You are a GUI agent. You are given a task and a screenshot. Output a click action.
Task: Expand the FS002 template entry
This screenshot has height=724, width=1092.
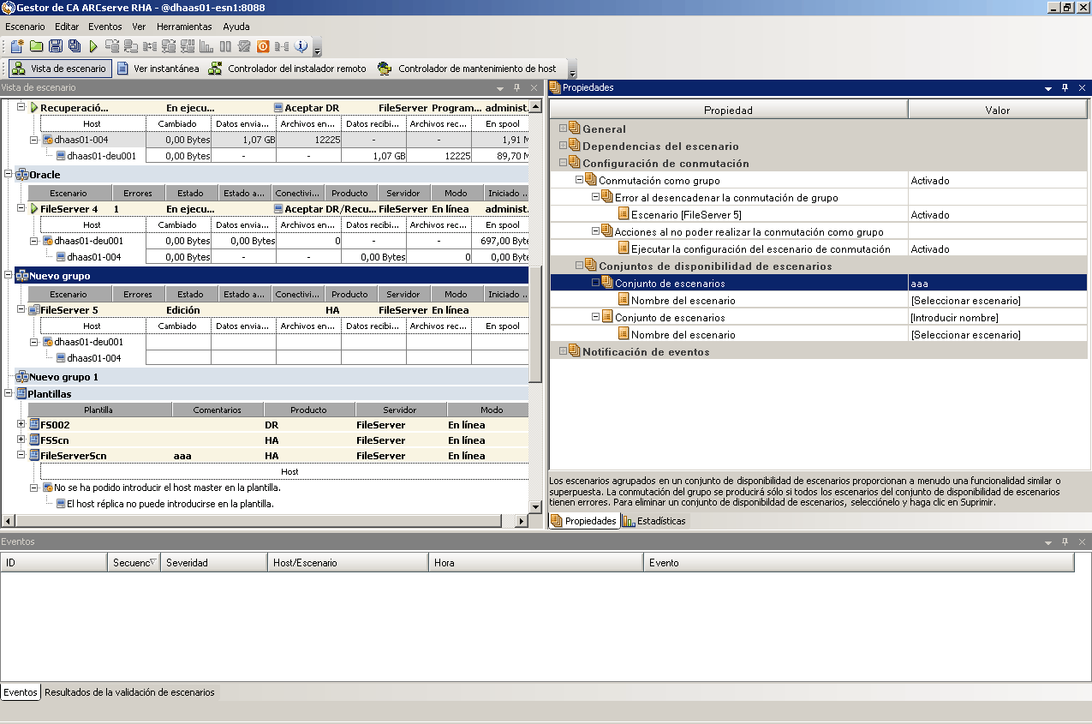click(20, 424)
